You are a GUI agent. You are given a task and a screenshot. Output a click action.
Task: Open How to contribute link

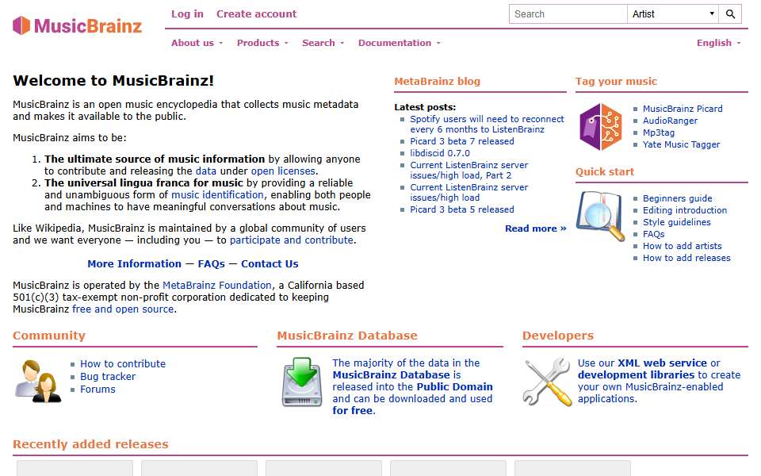click(123, 364)
